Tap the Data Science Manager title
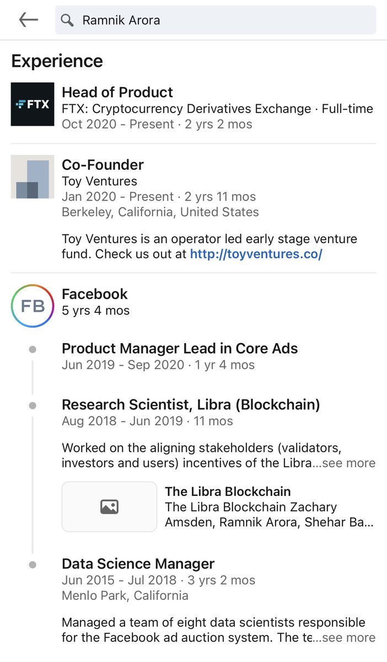Image resolution: width=387 pixels, height=662 pixels. click(138, 564)
